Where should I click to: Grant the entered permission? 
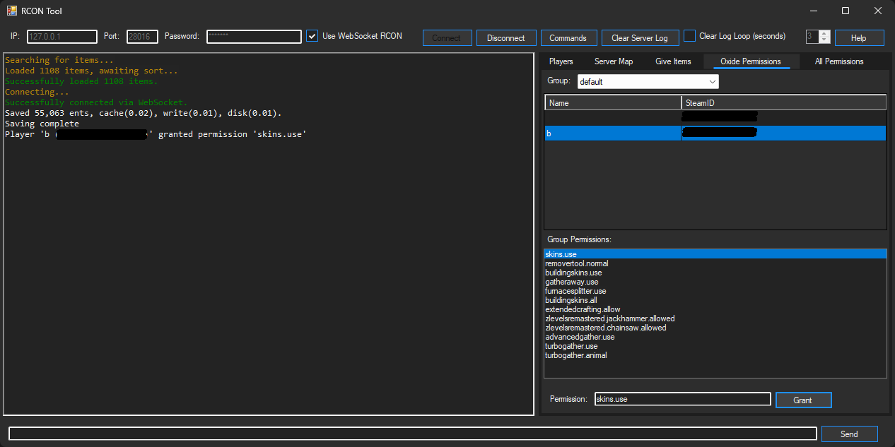[803, 400]
